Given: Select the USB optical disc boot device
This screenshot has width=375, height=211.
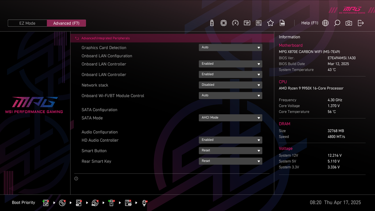Looking at the screenshot, I should pyautogui.click(x=95, y=203).
